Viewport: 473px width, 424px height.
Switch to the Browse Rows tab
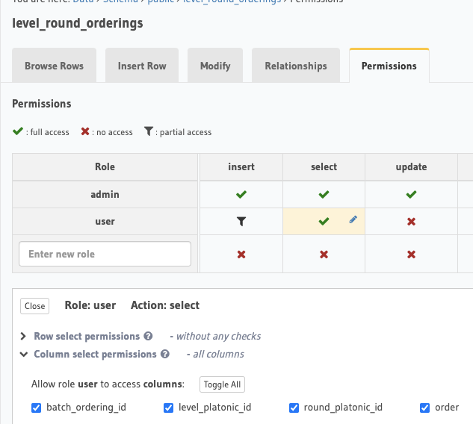[54, 66]
